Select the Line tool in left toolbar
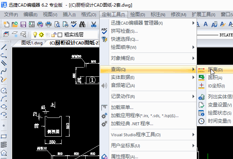The image size is (233, 159). 4,47
